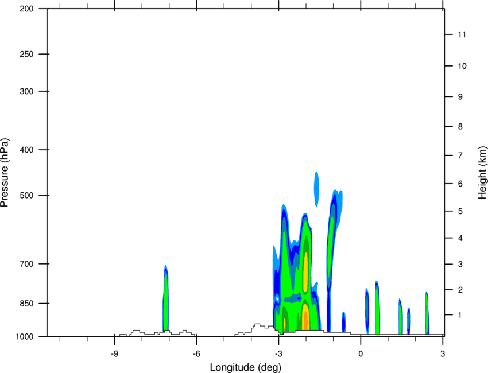The image size is (488, 373).
Task: Click the 'Longitude (deg)' axis title
Action: click(246, 367)
